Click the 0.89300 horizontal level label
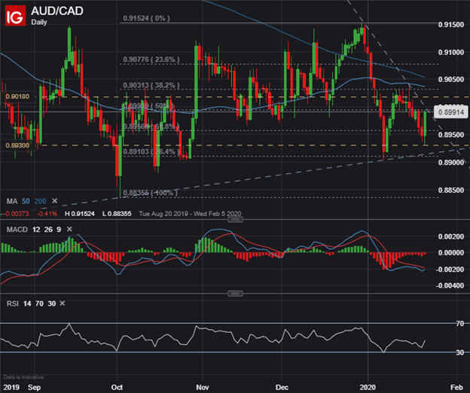The height and width of the screenshot is (393, 470). [x=17, y=145]
